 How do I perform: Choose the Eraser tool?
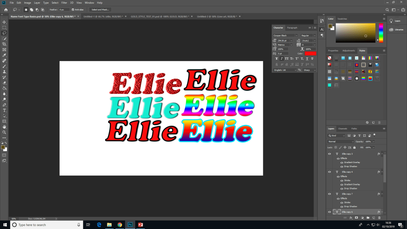click(x=4, y=83)
